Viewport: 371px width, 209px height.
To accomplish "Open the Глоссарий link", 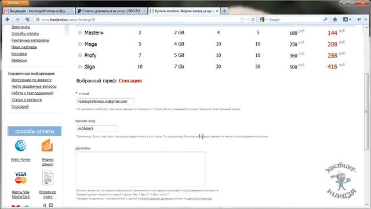I will 20,106.
